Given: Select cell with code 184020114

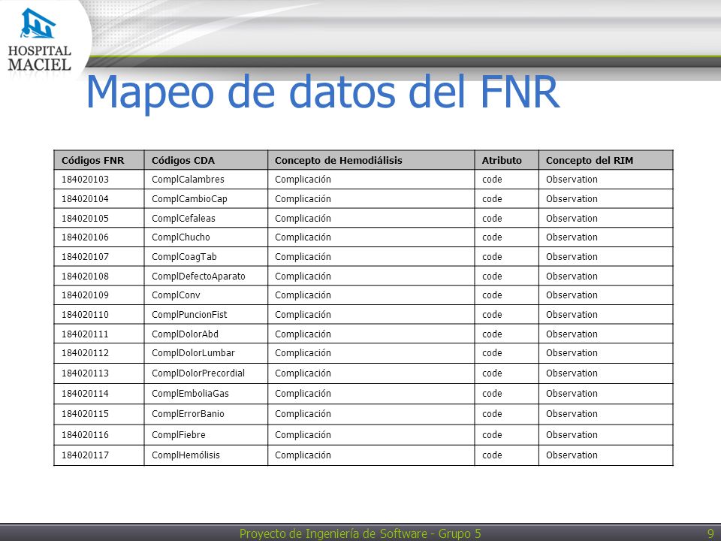Looking at the screenshot, I should coord(99,393).
